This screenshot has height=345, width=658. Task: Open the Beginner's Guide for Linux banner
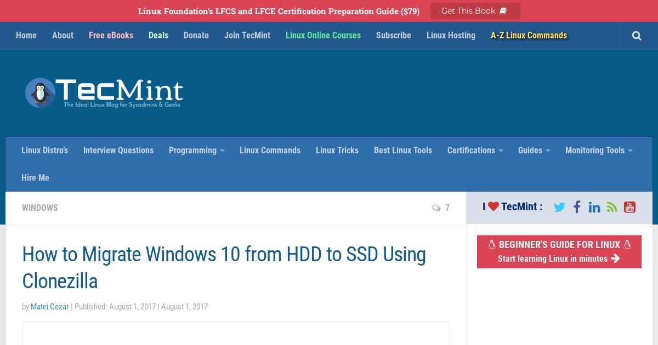click(x=559, y=252)
